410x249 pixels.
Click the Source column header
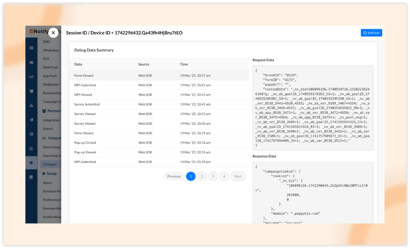pyautogui.click(x=144, y=64)
